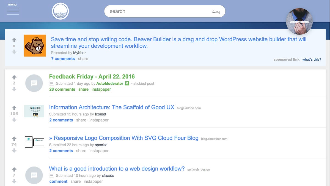Image resolution: width=330 pixels, height=186 pixels.
Task: Click the Feedback Friday speech bubble icon
Action: 34,83
